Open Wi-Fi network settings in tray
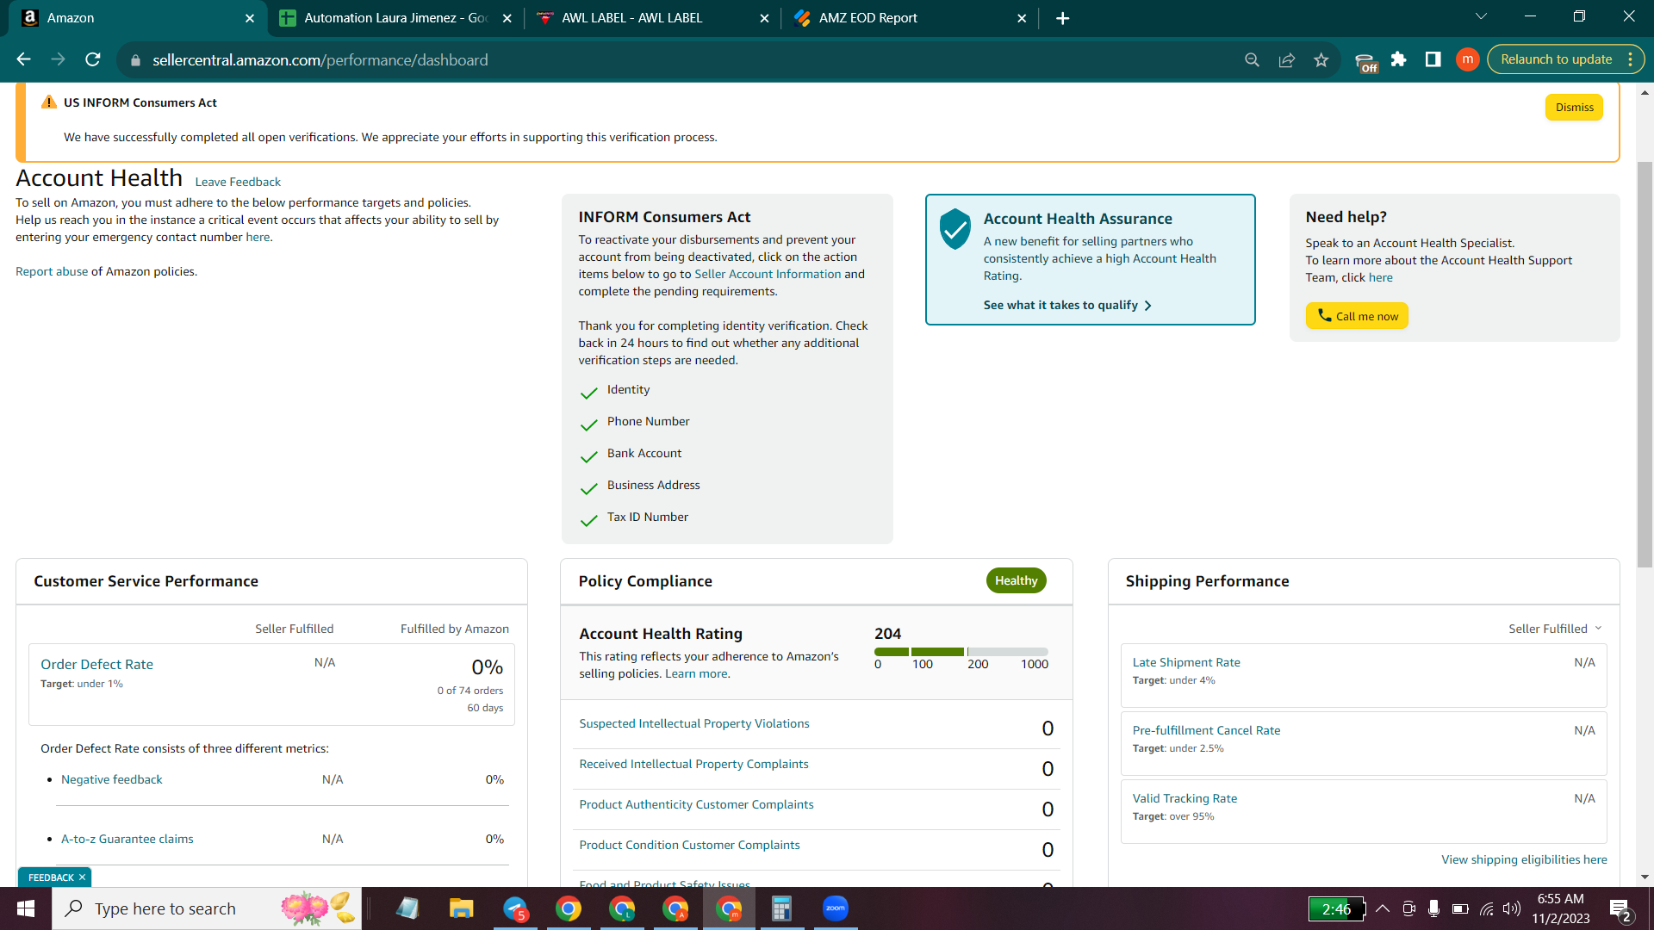 (1487, 908)
